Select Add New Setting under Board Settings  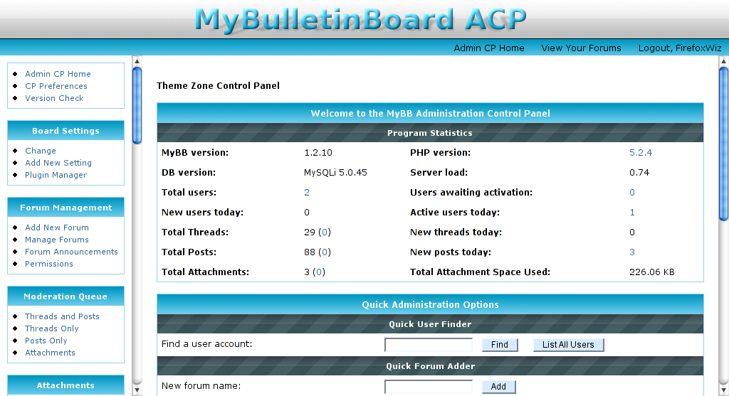coord(58,163)
